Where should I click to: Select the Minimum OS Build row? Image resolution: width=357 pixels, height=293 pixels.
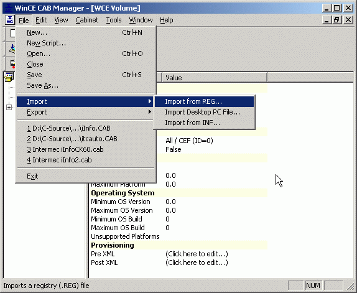point(178,219)
